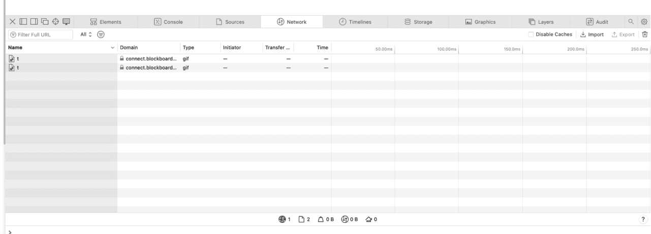Open device settings monitor icon
Viewport: 651px width, 234px height.
point(67,22)
